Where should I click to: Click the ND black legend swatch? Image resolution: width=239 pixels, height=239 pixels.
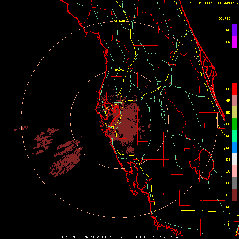click(234, 207)
